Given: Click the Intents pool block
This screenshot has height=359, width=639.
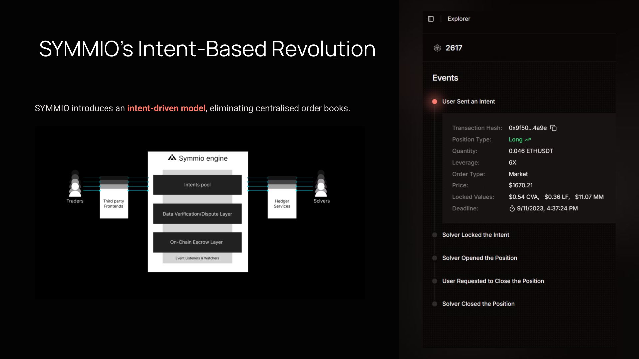Looking at the screenshot, I should [197, 185].
